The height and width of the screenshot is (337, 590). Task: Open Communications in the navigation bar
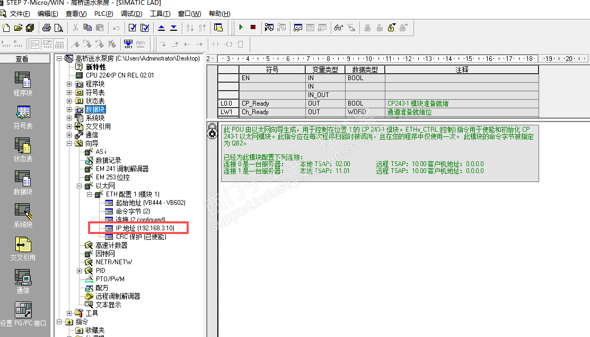(23, 281)
